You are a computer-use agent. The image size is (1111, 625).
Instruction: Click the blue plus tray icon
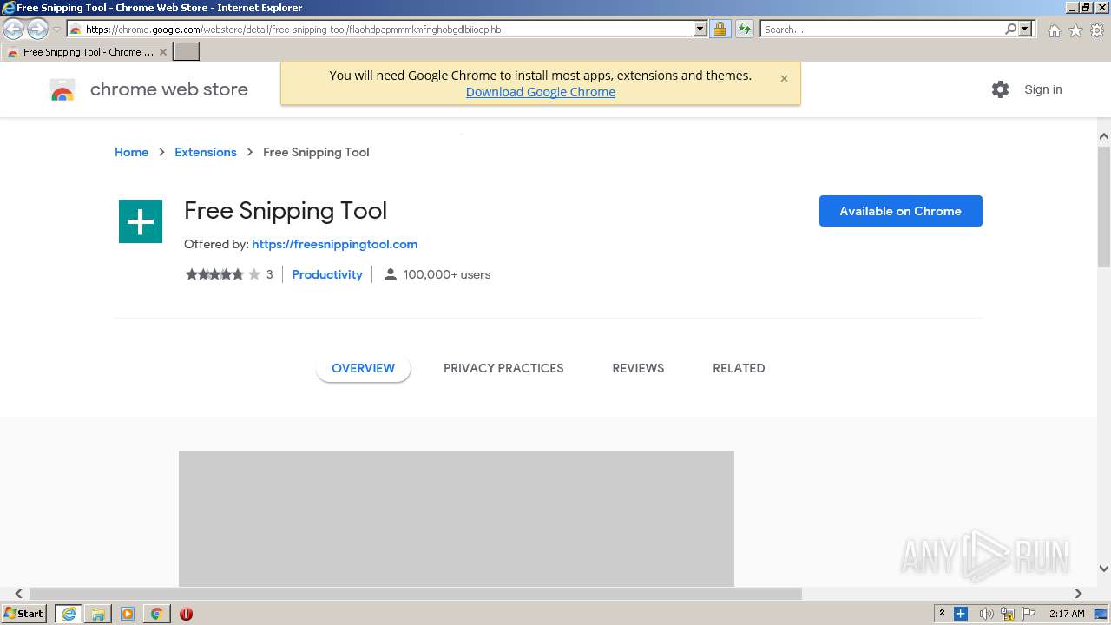tap(961, 614)
